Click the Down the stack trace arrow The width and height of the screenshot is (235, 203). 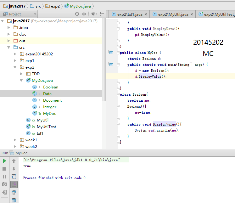(14, 169)
